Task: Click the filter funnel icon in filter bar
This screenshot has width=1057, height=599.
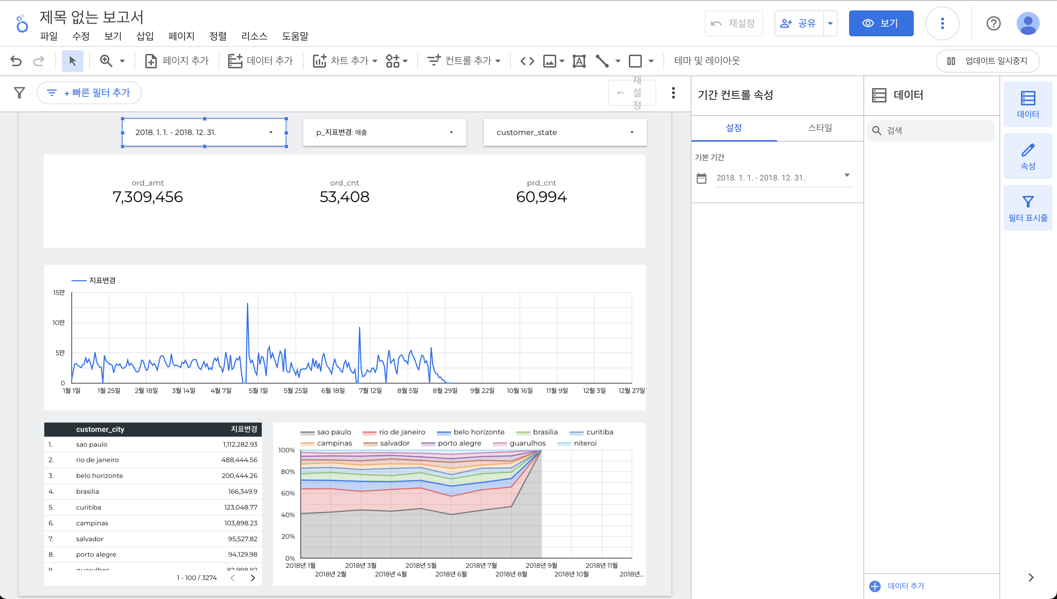Action: tap(19, 92)
